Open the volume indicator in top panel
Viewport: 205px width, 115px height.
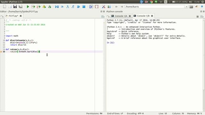pos(191,2)
